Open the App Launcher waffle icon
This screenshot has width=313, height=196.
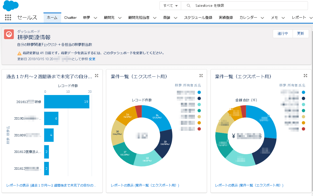8,17
